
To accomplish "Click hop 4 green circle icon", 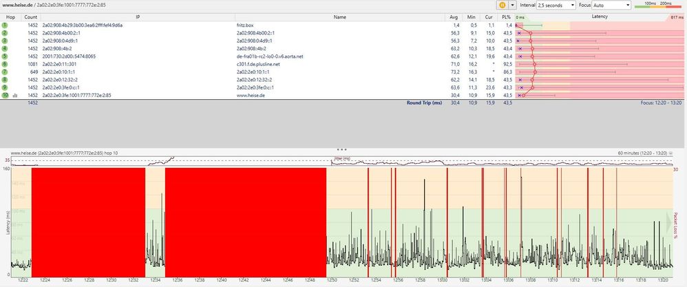I will point(5,49).
